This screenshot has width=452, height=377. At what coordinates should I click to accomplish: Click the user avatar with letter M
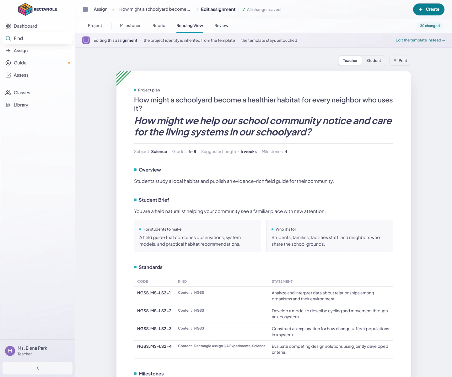[10, 351]
